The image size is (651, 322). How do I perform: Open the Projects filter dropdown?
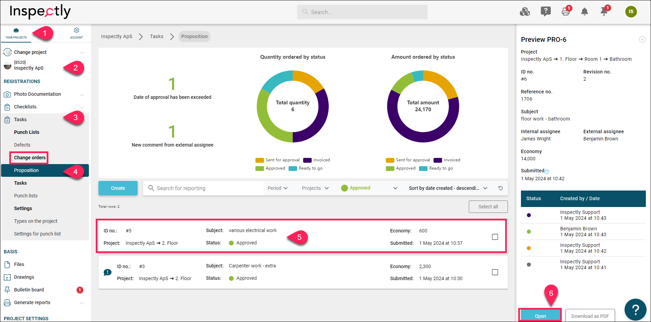point(315,188)
